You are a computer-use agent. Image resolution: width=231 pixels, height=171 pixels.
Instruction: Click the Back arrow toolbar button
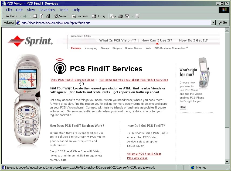click(x=11, y=16)
